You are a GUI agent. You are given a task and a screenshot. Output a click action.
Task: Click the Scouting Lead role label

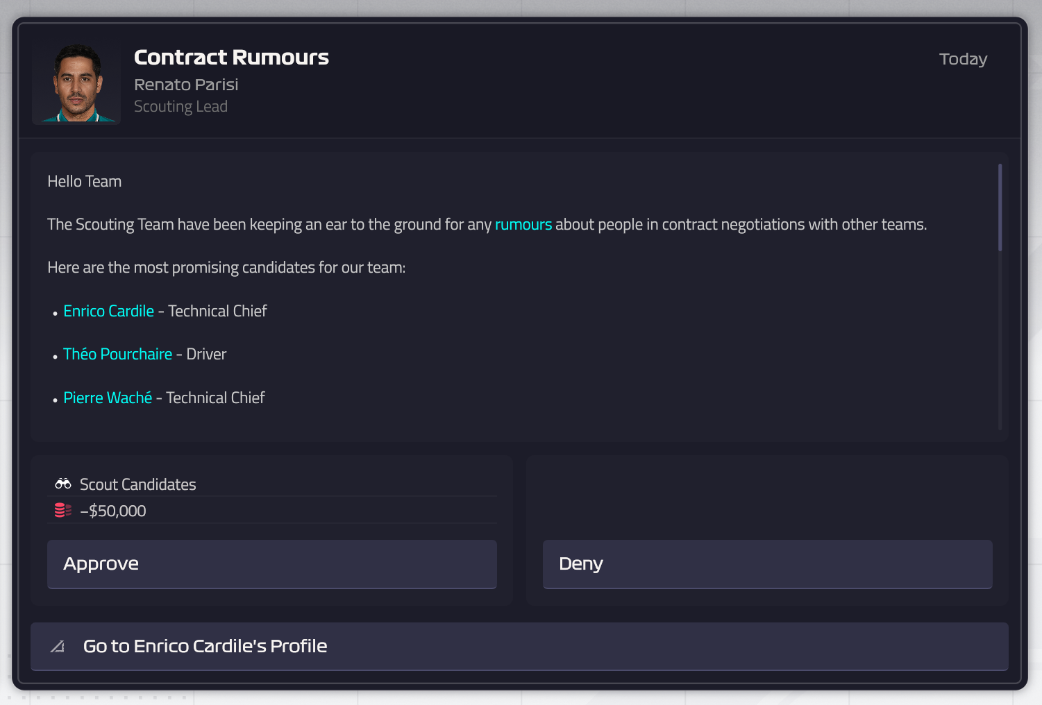[x=180, y=107]
